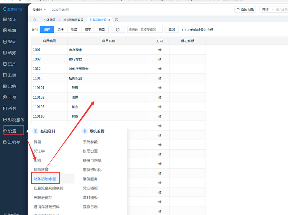The height and width of the screenshot is (215, 288).
Task: Close the 财务初始余额 tab
Action: click(x=109, y=20)
